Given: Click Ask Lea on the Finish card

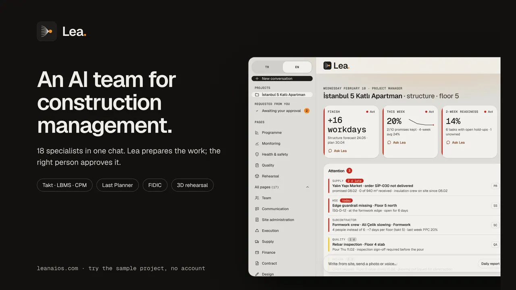Looking at the screenshot, I should [337, 151].
